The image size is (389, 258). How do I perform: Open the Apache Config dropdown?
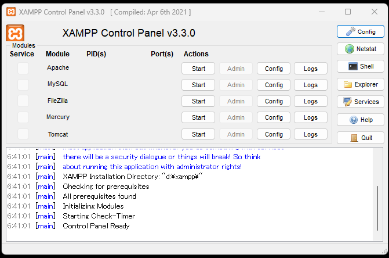274,69
